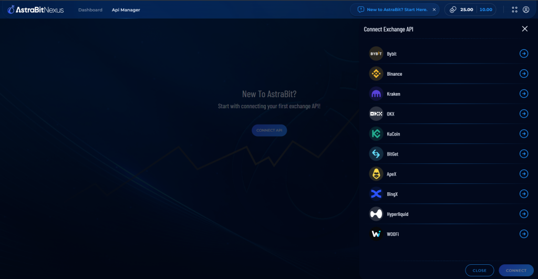The width and height of the screenshot is (538, 279).
Task: Click the Bybit exchange logo
Action: pyautogui.click(x=376, y=54)
